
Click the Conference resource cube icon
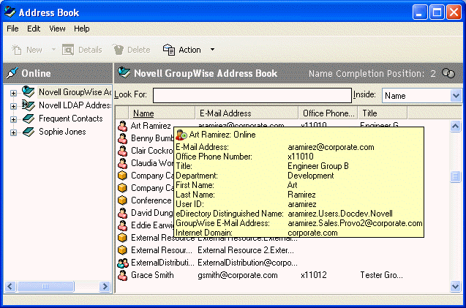122,200
